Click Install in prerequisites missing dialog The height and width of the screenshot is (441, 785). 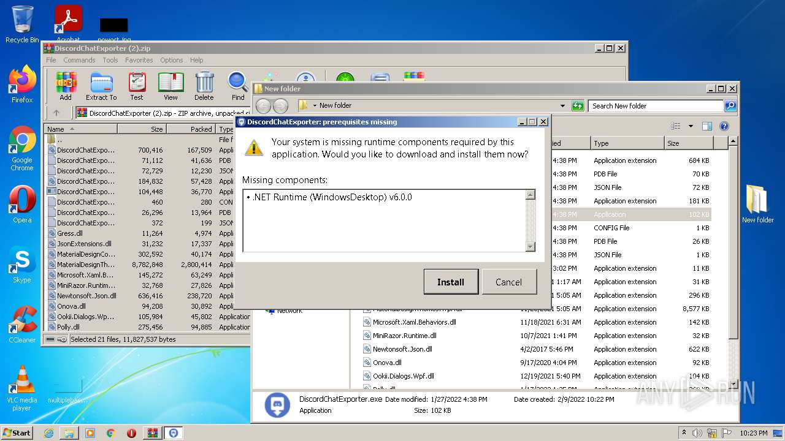[x=451, y=282]
